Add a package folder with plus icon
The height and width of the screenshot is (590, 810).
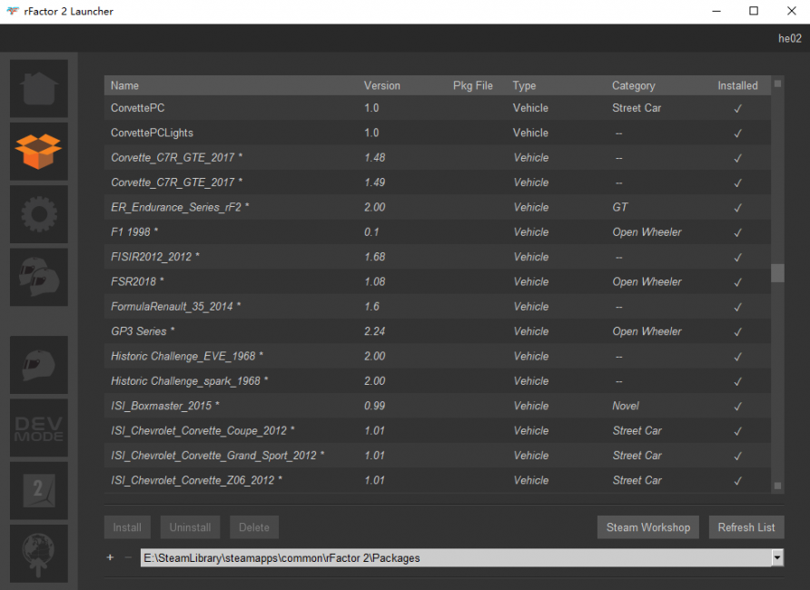[x=110, y=557]
